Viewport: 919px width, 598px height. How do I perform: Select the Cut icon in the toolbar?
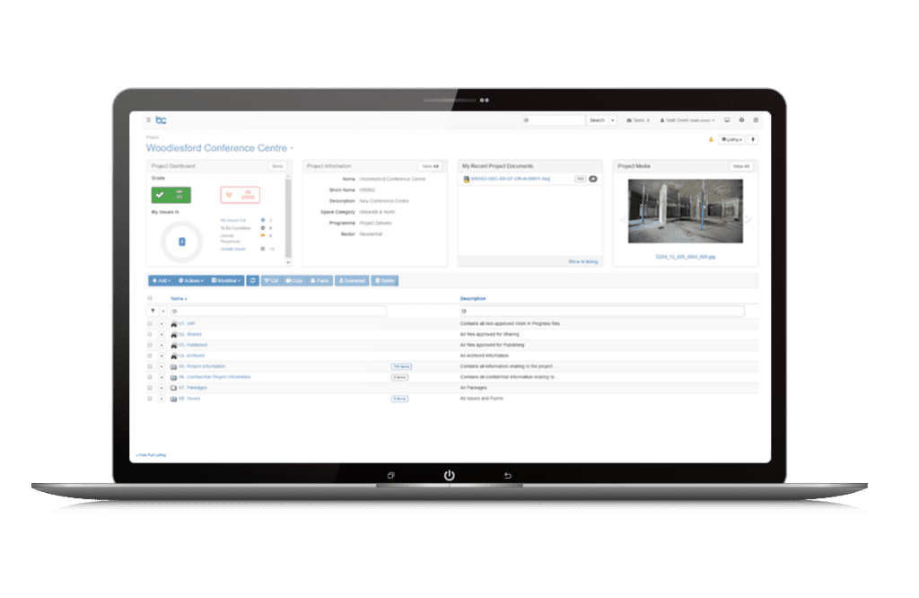(271, 280)
